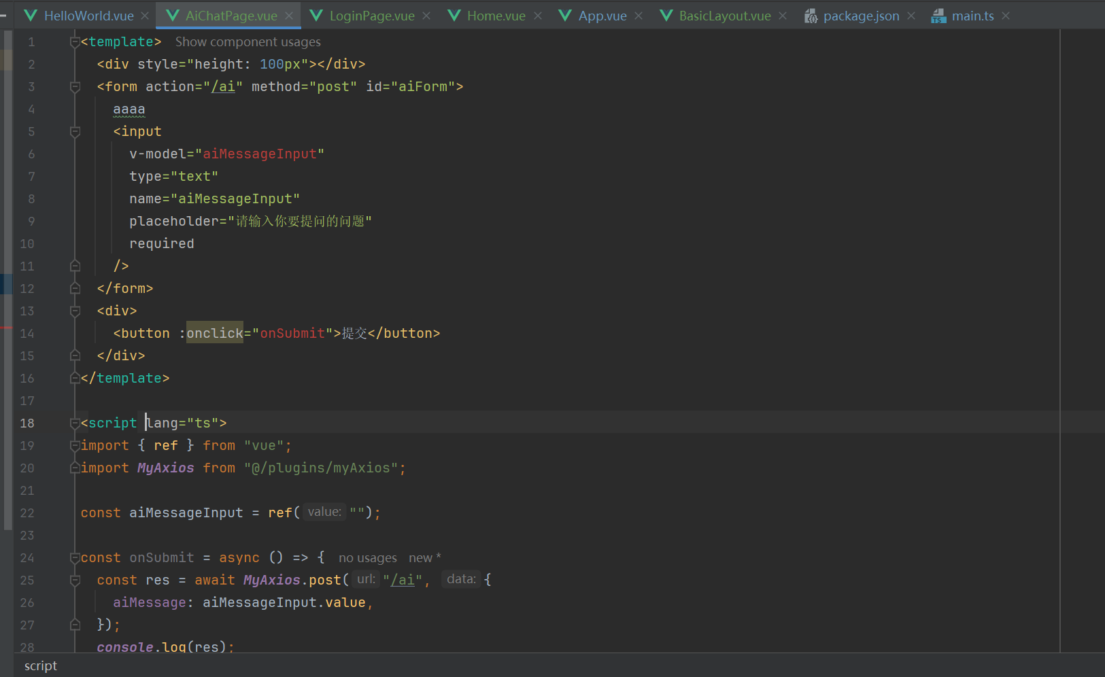Click the "@/plugins/myAxios" import path
Image resolution: width=1105 pixels, height=677 pixels.
(x=321, y=468)
